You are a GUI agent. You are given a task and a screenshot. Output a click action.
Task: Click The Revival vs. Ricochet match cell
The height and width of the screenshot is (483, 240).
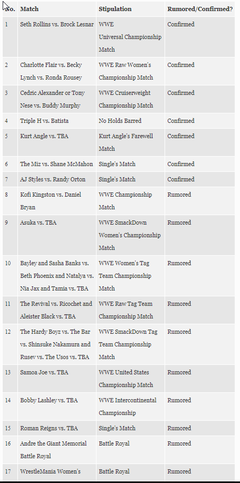pyautogui.click(x=56, y=310)
